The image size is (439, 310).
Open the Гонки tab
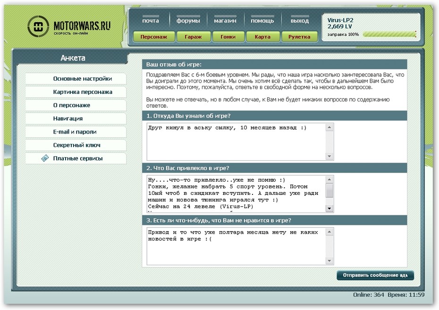[228, 37]
